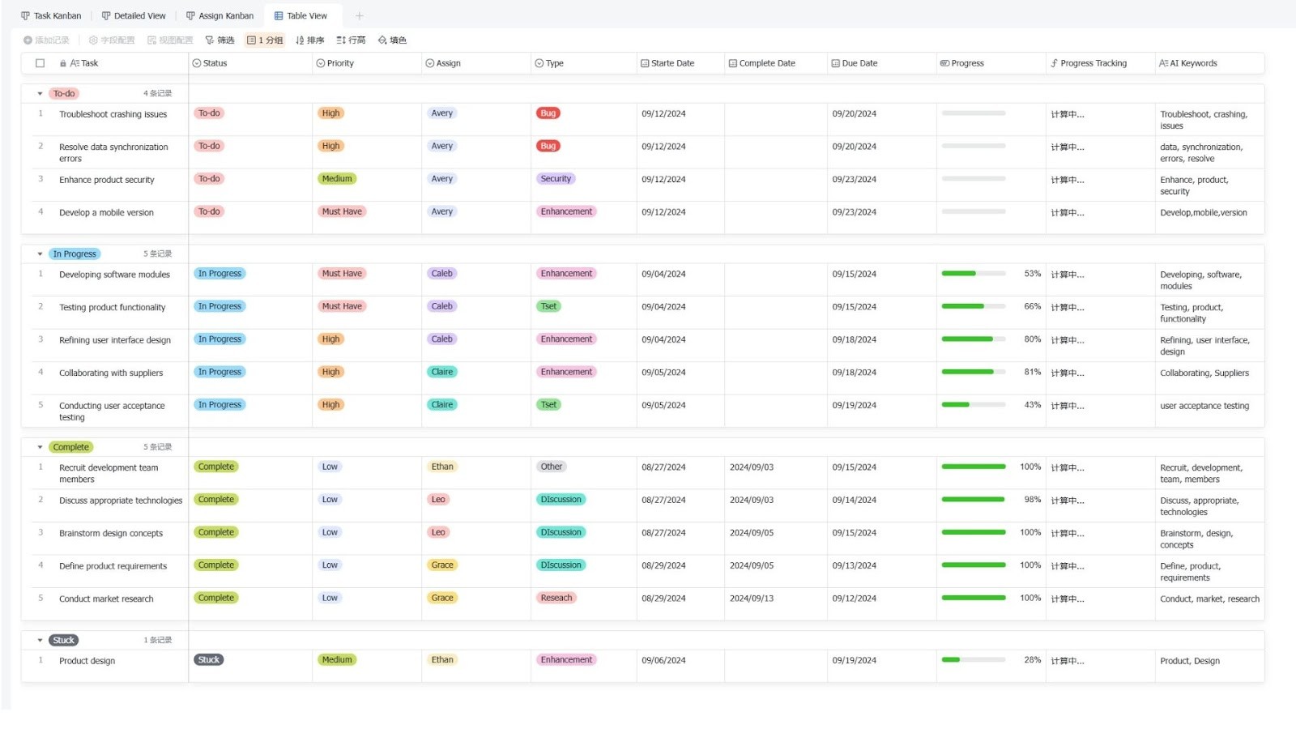
Task: Collapse the Complete group
Action: [39, 446]
